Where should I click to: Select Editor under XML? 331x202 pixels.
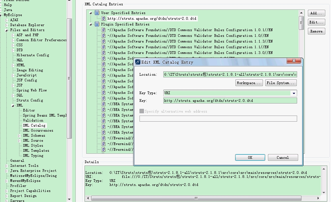tap(29, 110)
